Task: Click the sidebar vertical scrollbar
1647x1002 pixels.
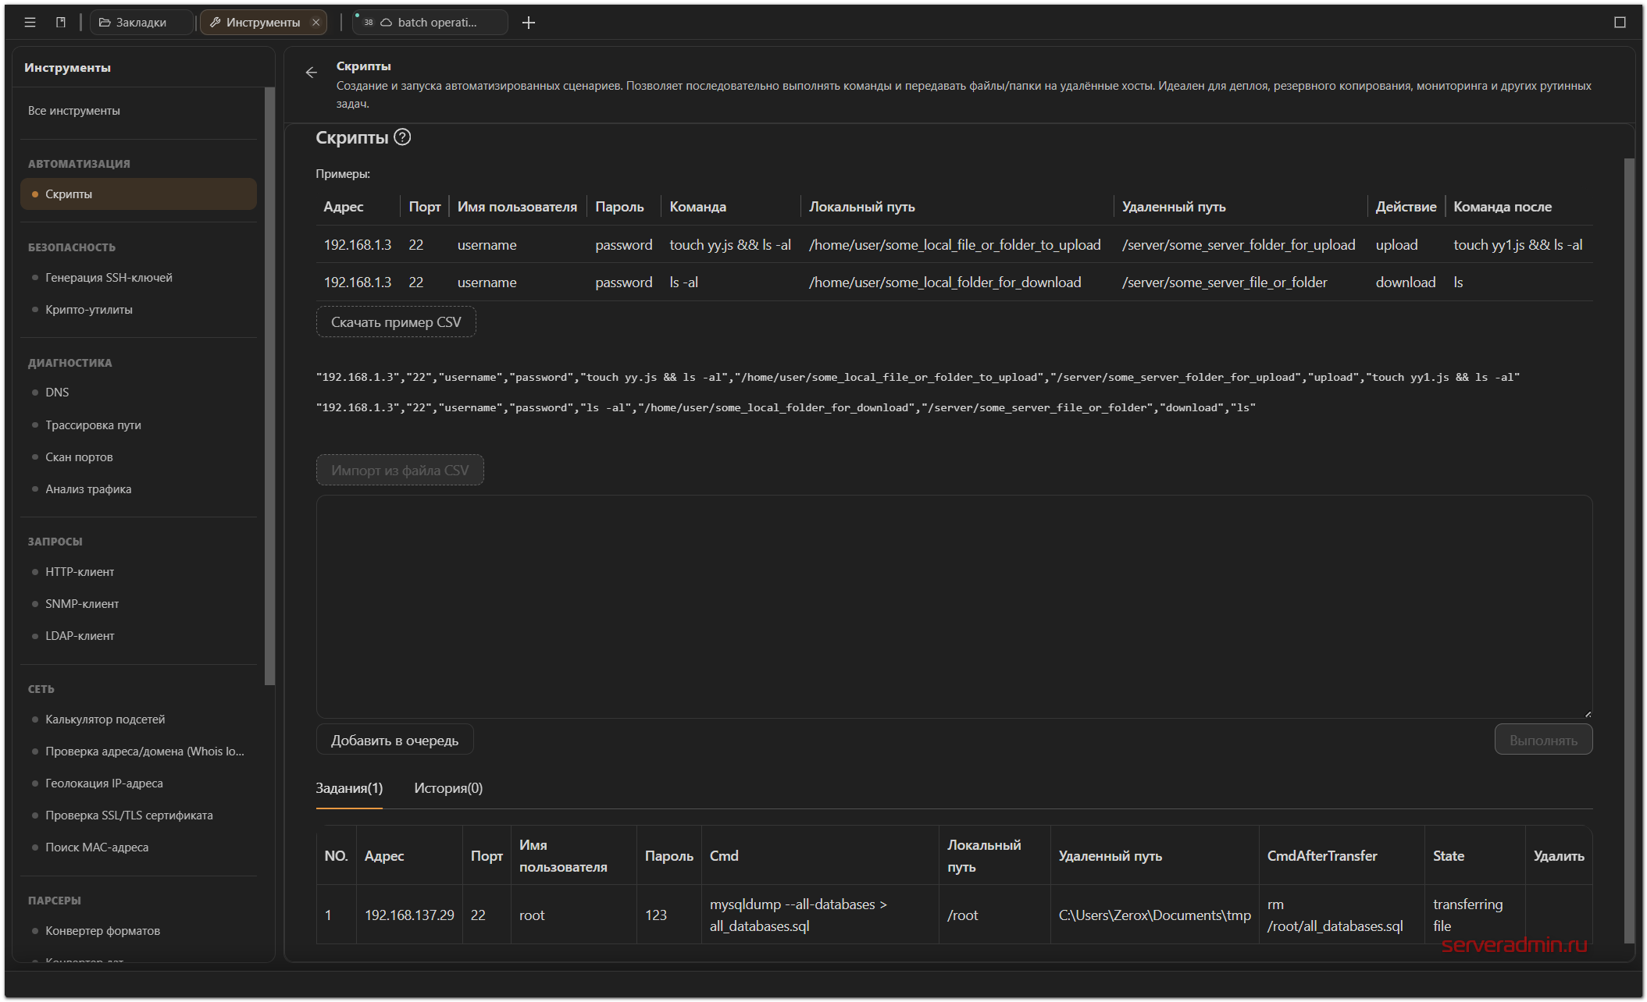Action: pos(269,386)
